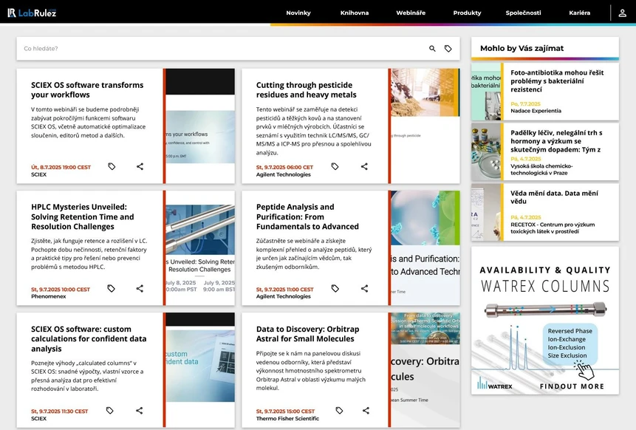Click tag icon on SCIEX custom calculations card

click(110, 411)
